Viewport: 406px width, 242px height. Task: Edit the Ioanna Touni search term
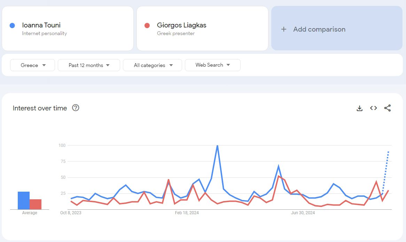tap(41, 25)
